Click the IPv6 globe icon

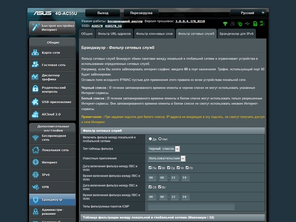pos(36,175)
